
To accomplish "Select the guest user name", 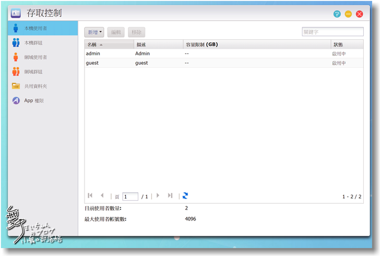I will click(92, 63).
